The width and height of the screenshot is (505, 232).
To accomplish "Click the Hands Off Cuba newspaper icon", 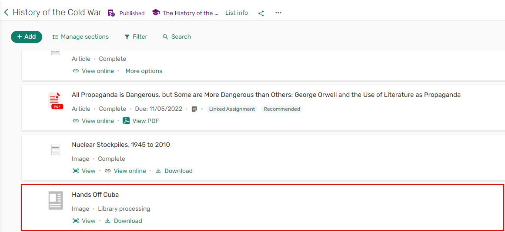I will (x=55, y=200).
